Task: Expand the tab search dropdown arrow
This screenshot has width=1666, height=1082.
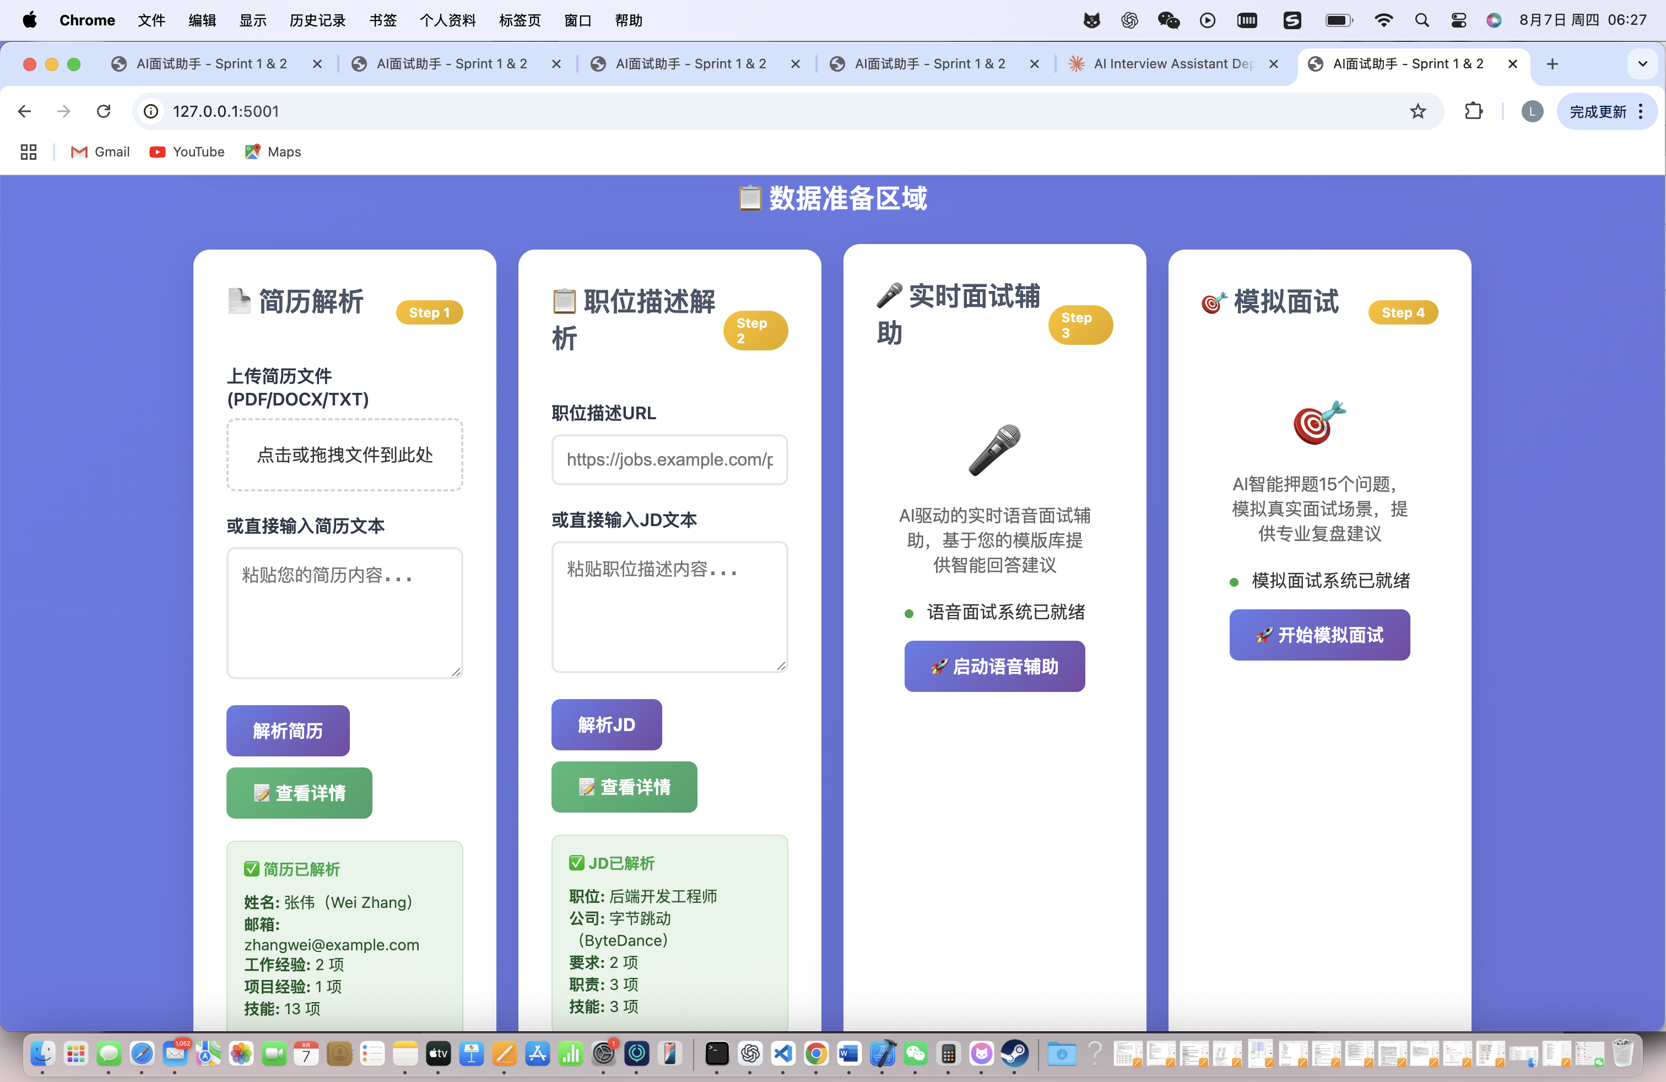Action: (x=1642, y=64)
